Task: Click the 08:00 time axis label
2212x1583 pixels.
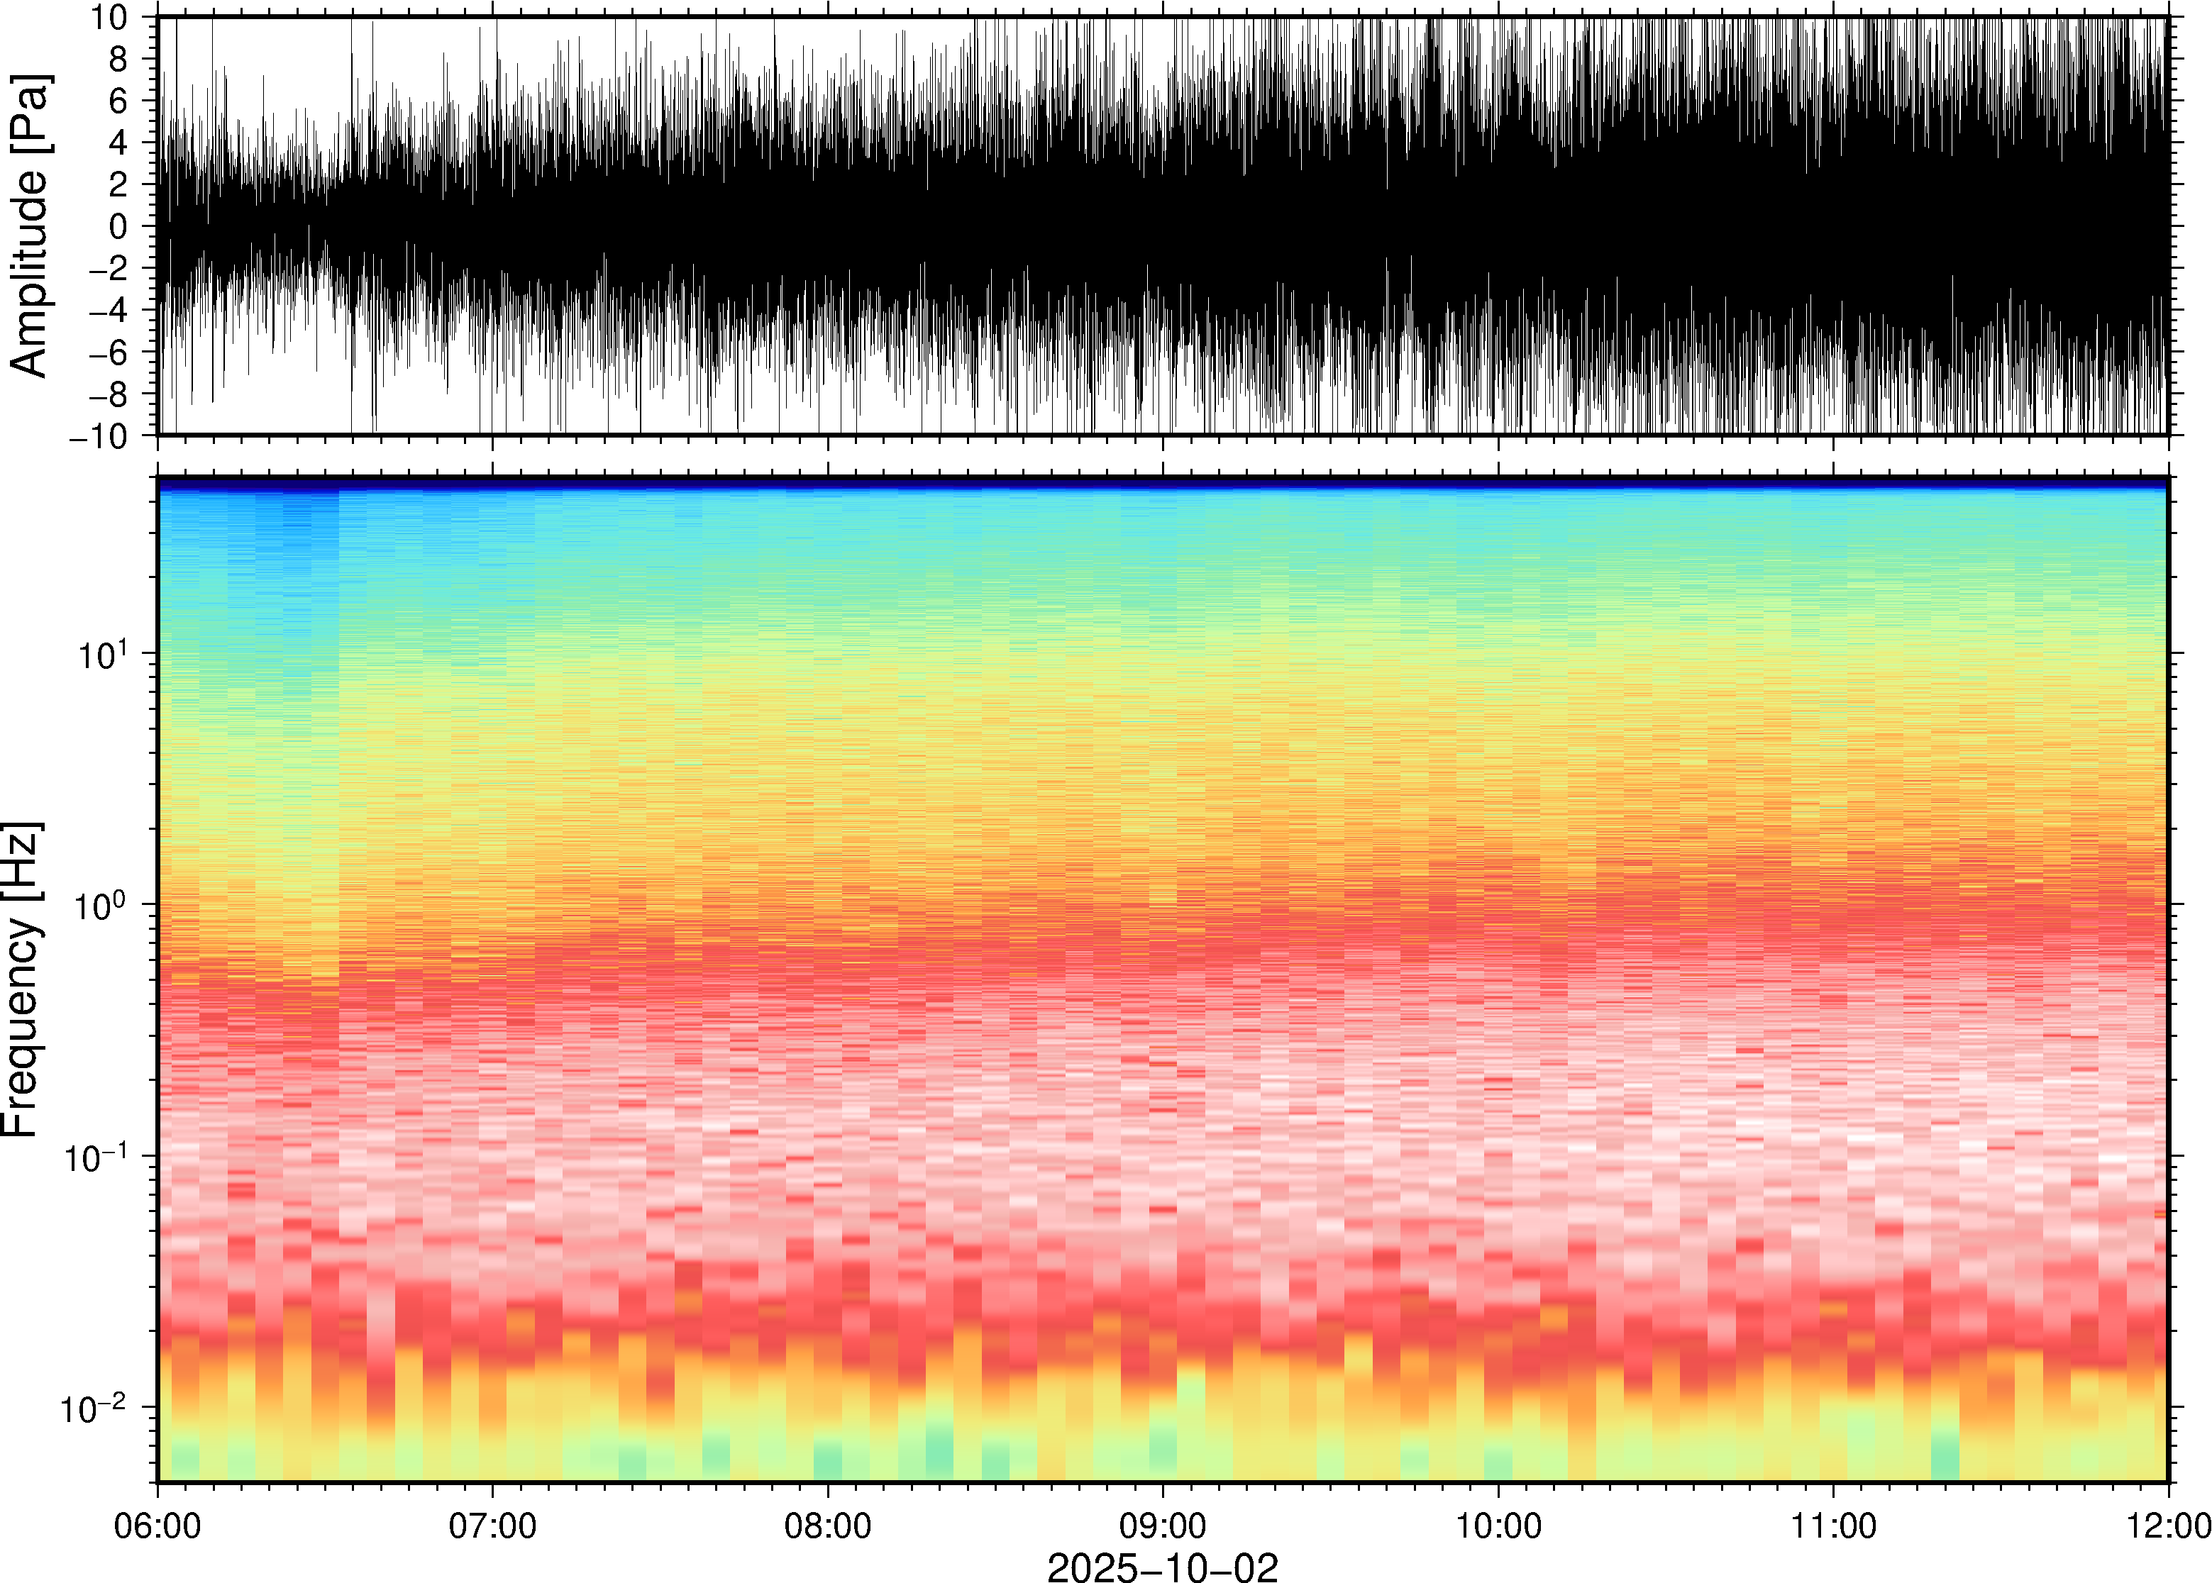Action: click(828, 1526)
